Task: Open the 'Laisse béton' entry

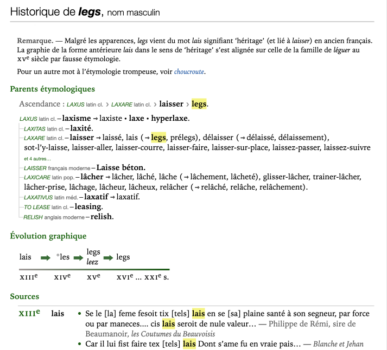Action: pyautogui.click(x=122, y=168)
